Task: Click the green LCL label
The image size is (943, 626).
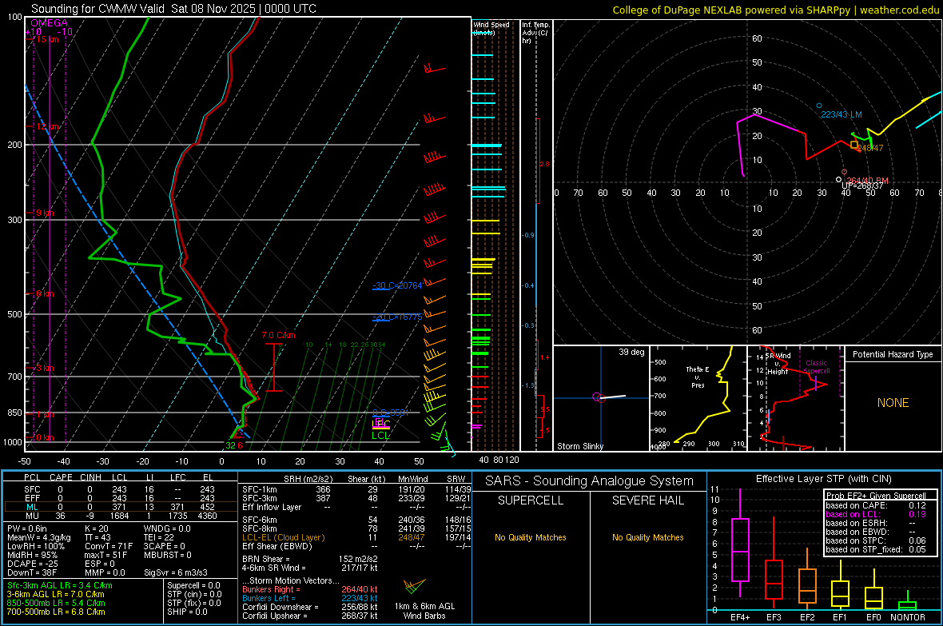Action: [x=380, y=436]
